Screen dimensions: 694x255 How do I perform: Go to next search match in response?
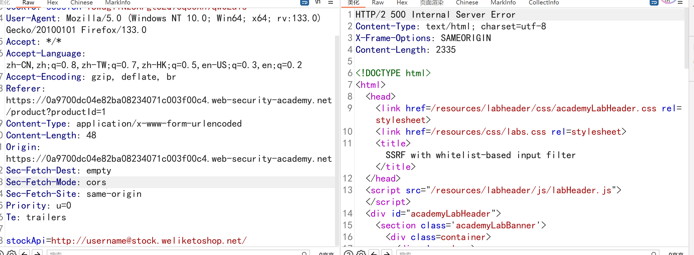(x=387, y=253)
